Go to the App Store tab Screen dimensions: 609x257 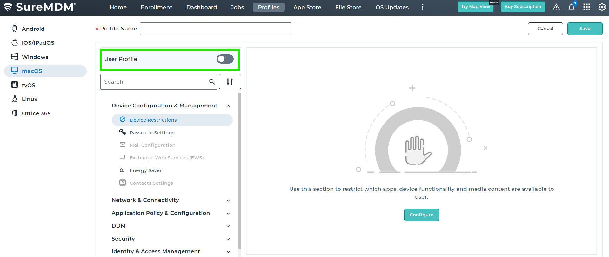[307, 7]
